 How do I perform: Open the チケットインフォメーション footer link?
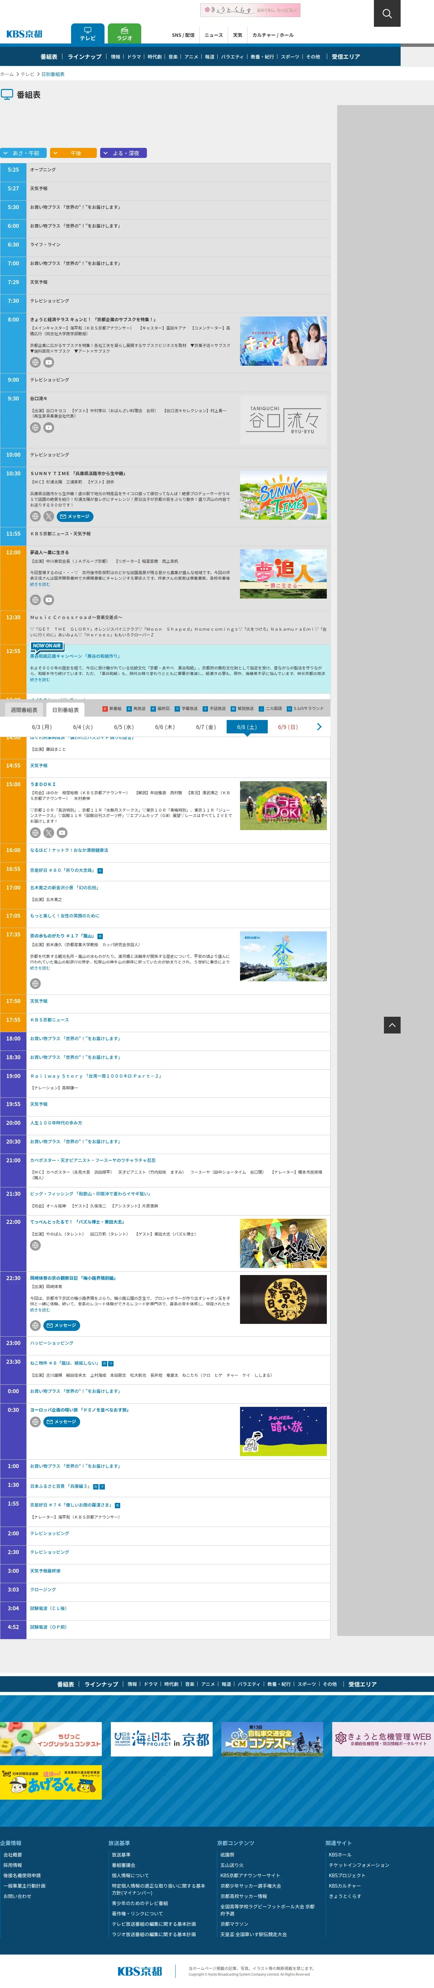(x=359, y=1865)
